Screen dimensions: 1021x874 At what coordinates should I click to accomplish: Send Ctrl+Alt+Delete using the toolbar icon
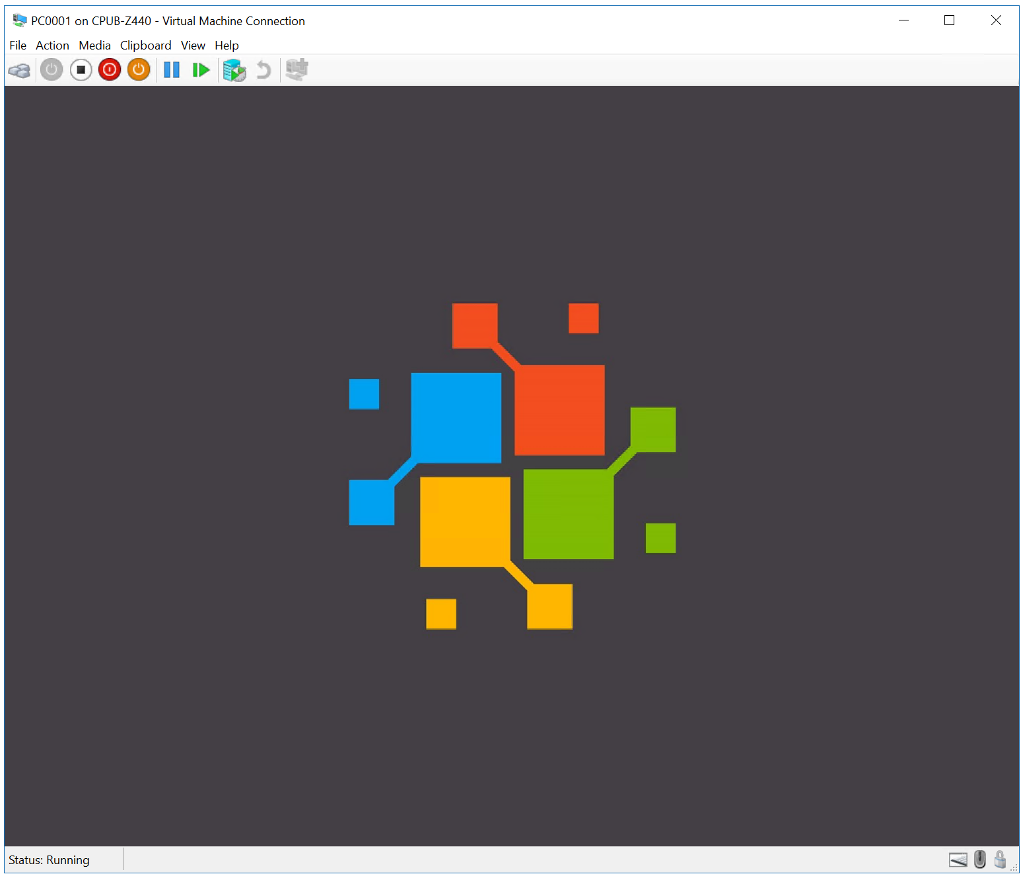[x=19, y=70]
